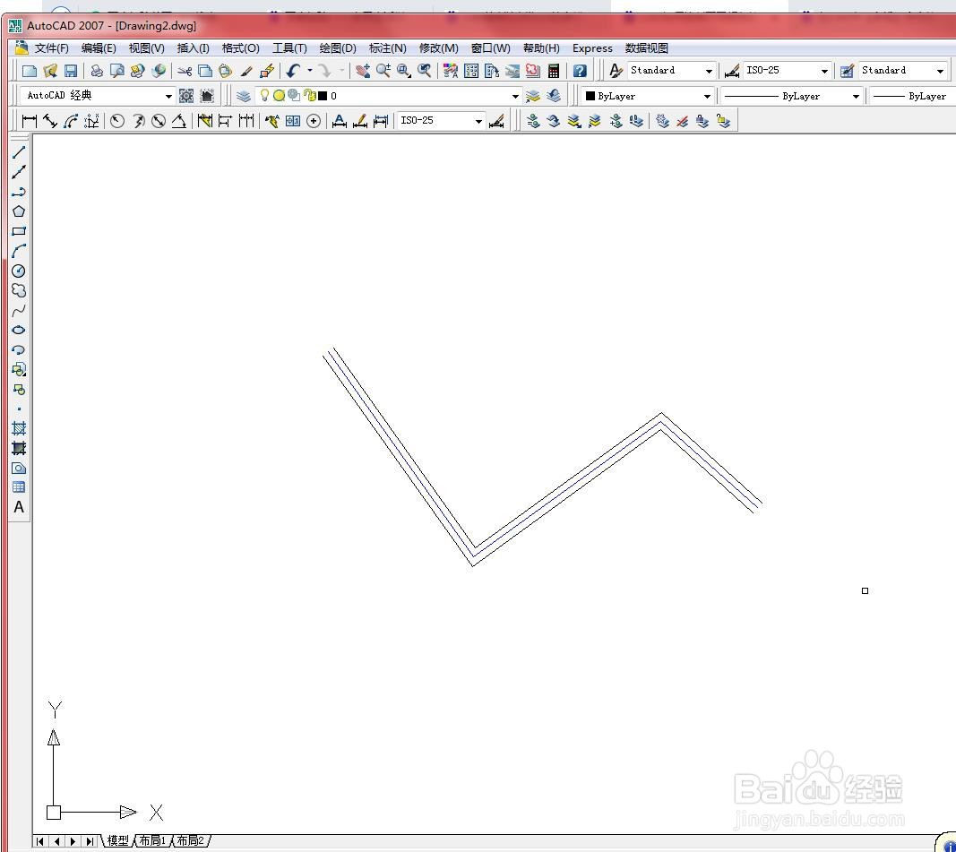The width and height of the screenshot is (956, 852).
Task: Click the New drawing icon
Action: click(30, 71)
